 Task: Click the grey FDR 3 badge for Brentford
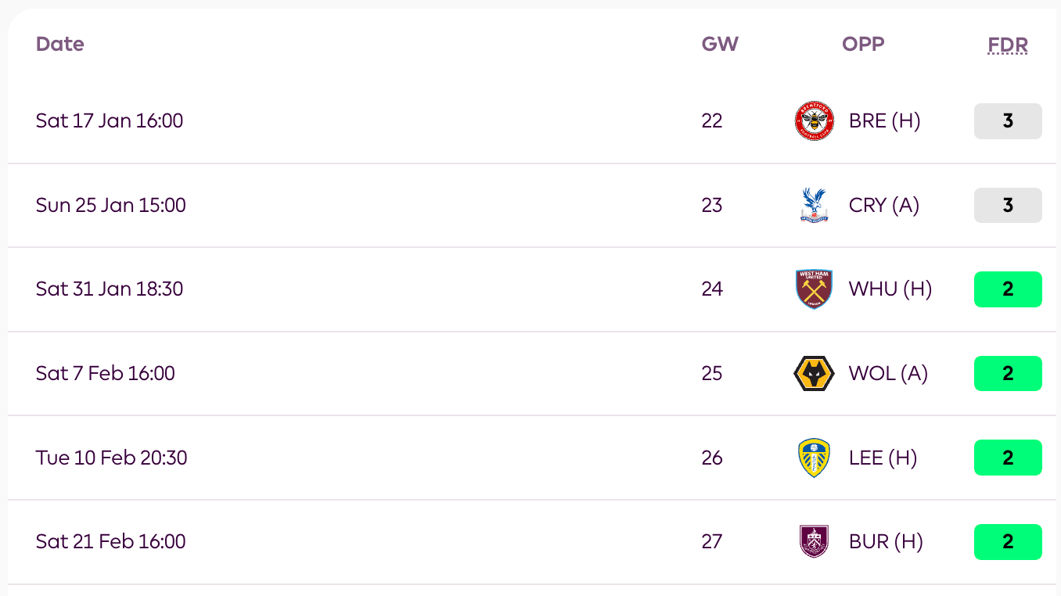click(x=1008, y=121)
